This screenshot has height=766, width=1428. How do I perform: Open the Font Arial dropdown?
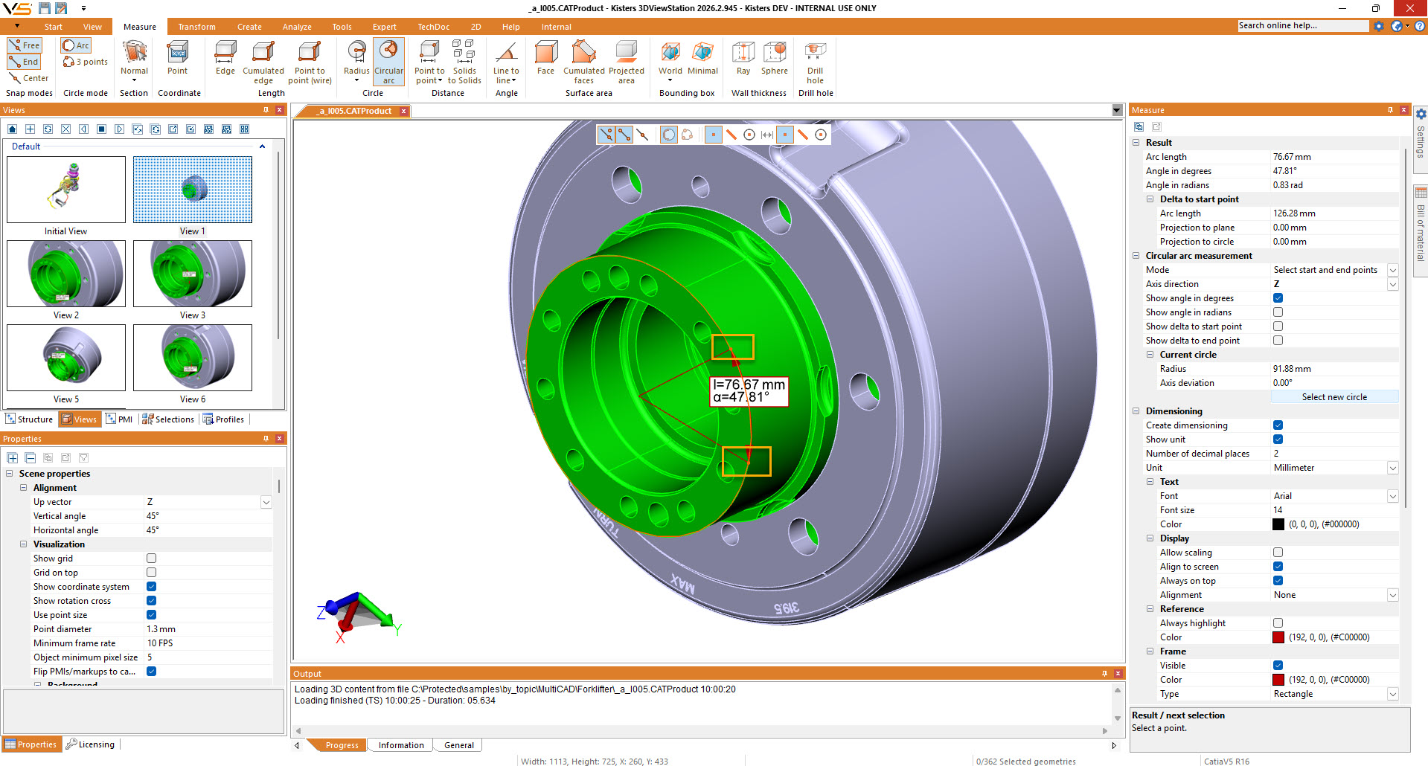point(1392,496)
